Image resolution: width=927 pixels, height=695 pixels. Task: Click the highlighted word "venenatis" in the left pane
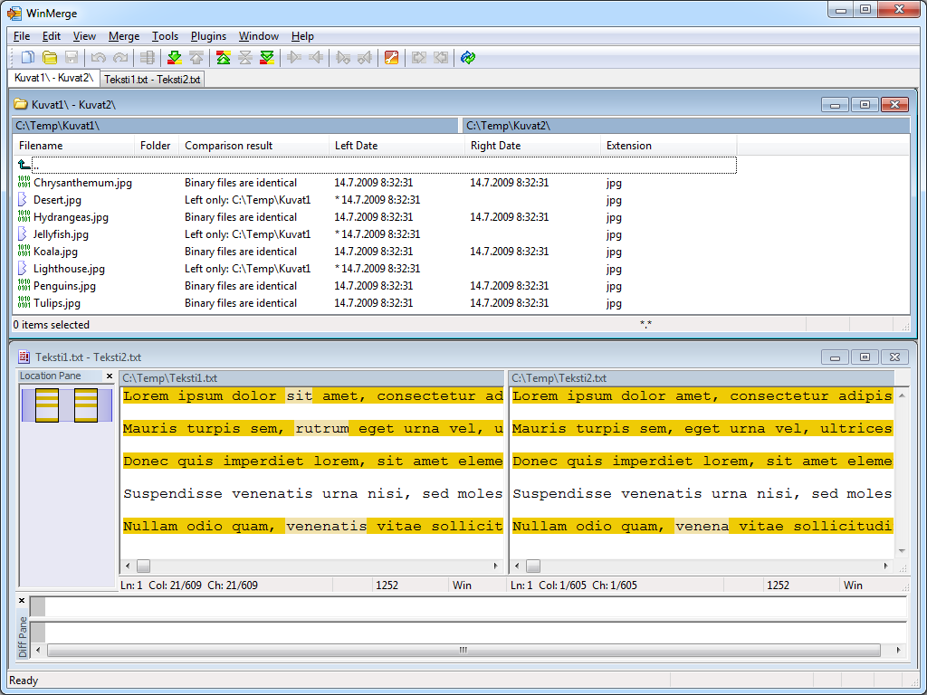tap(326, 526)
